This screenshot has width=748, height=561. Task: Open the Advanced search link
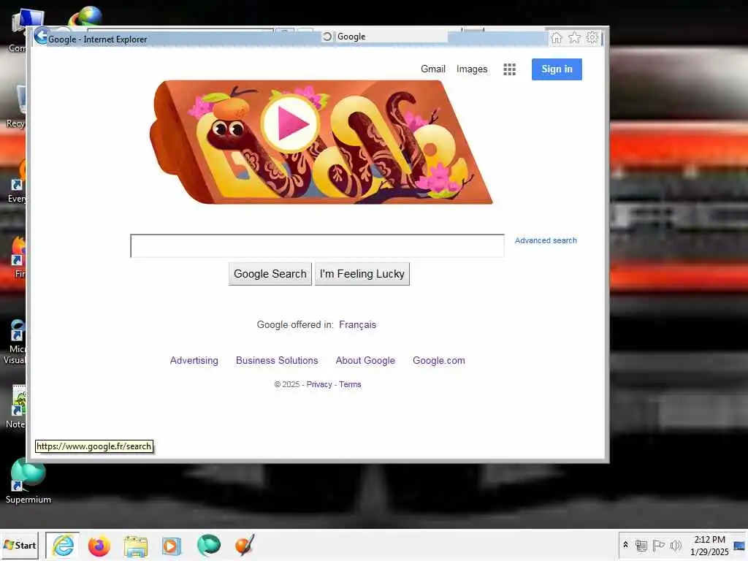546,240
